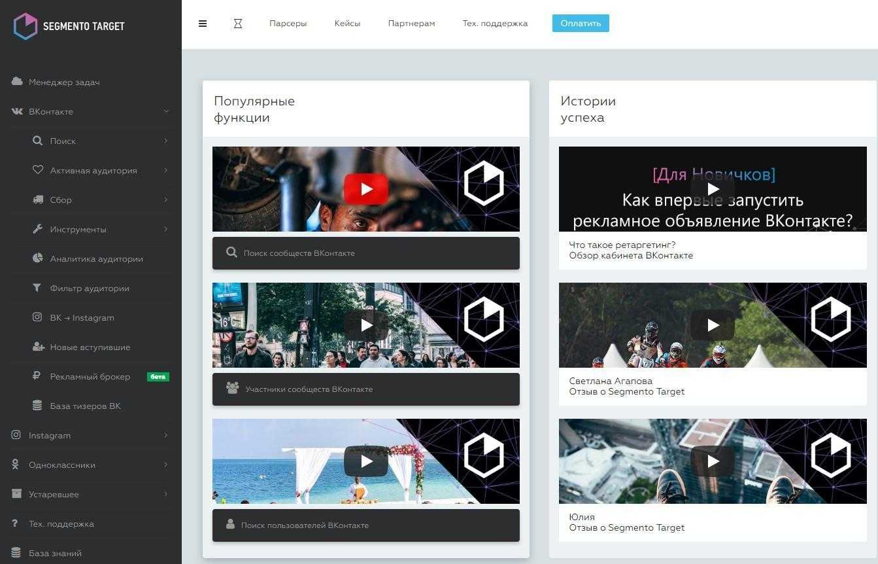Collapse the ВКонтакте sidebar section chevron
The width and height of the screenshot is (878, 564).
(x=166, y=111)
